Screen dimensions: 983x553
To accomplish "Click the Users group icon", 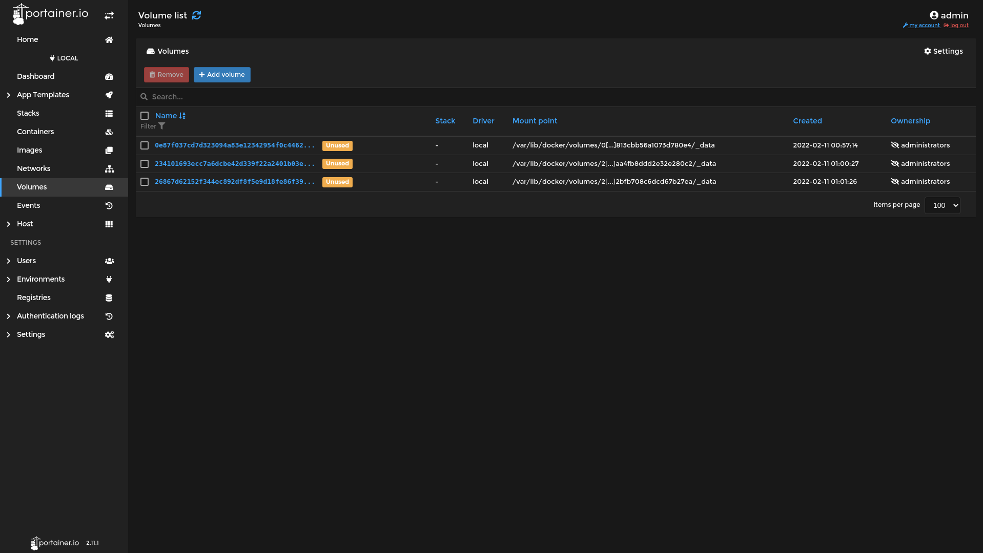I will (x=109, y=261).
